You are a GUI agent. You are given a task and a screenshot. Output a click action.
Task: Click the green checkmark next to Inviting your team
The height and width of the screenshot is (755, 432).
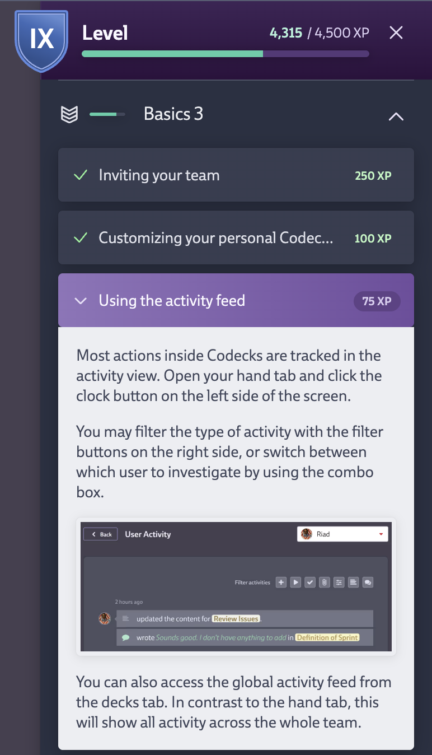[80, 175]
